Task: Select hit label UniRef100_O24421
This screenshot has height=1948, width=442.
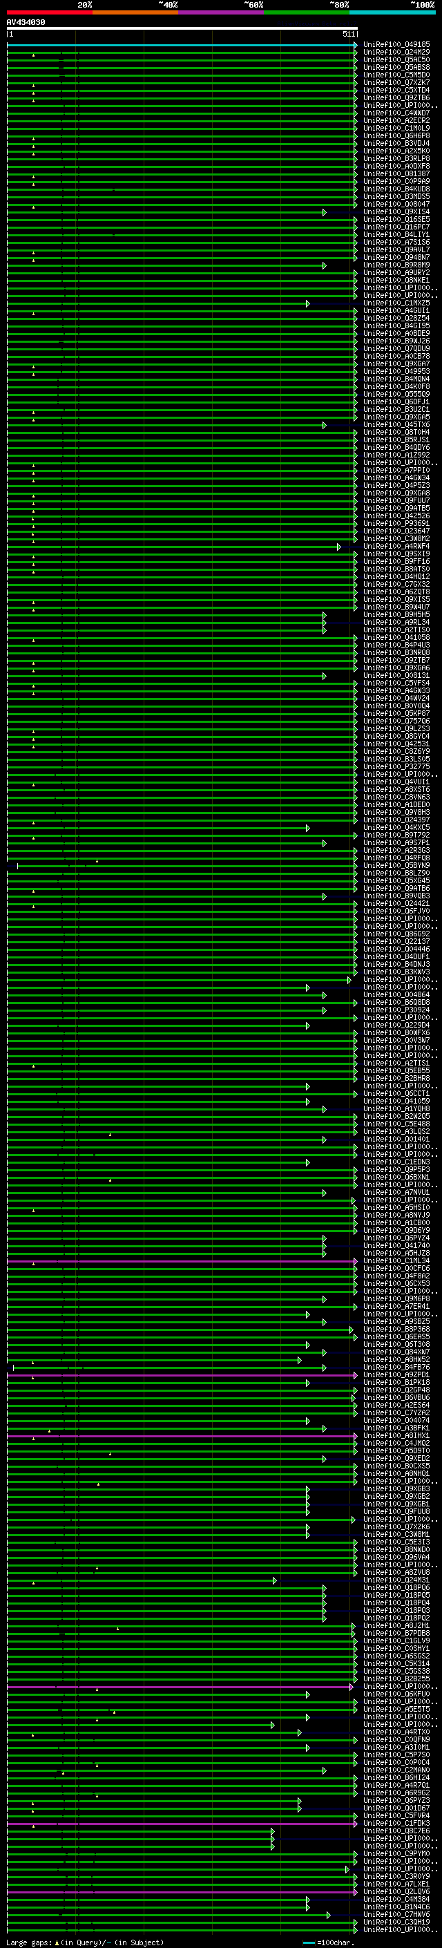Action: click(x=396, y=903)
